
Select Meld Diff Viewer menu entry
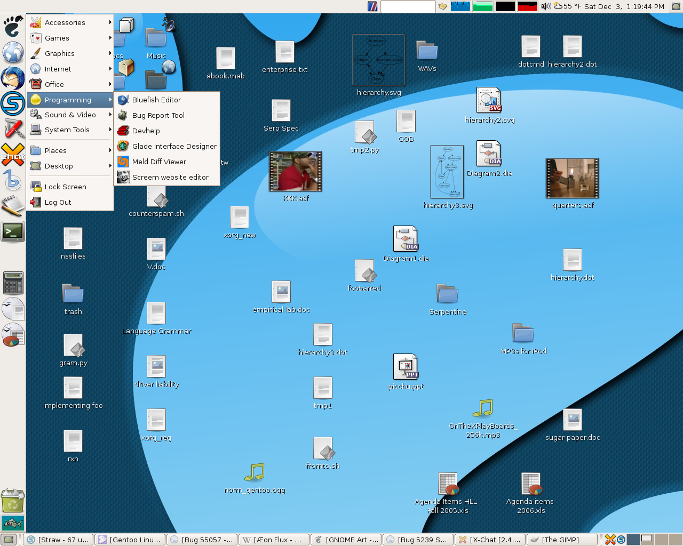159,162
